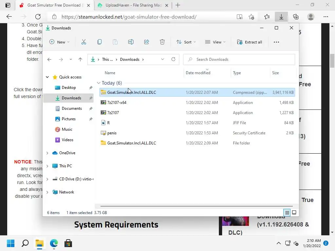Click the Rename icon in Explorer toolbar
The width and height of the screenshot is (335, 251).
[x=131, y=42]
